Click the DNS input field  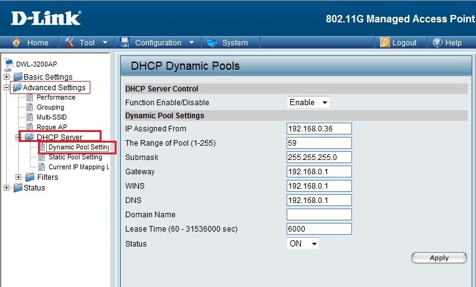319,200
